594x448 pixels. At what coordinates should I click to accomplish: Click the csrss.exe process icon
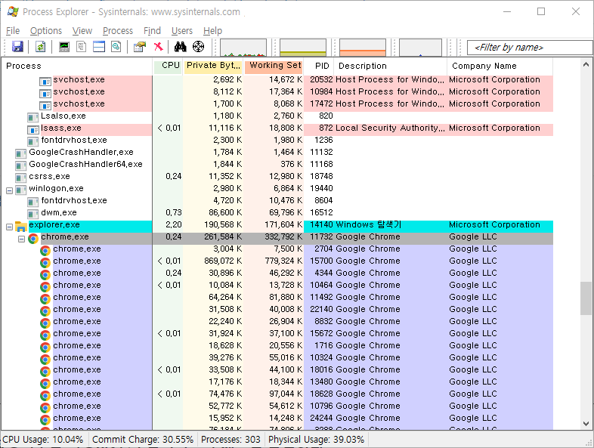click(21, 178)
